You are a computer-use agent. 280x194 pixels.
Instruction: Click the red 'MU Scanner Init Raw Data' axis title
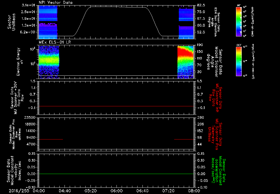click(x=215, y=98)
